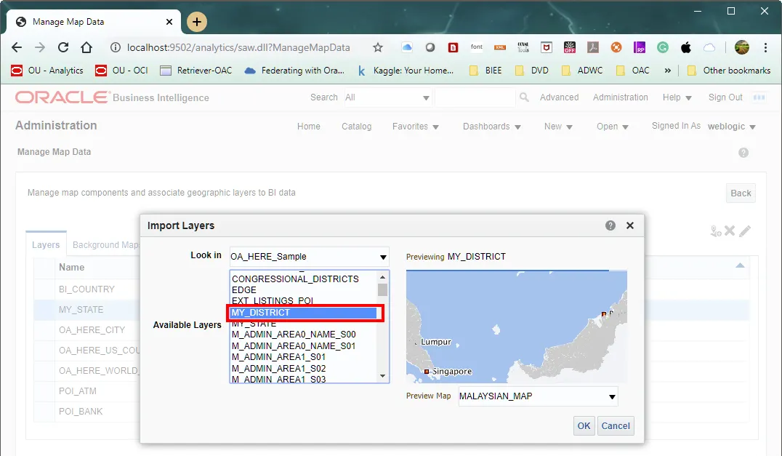Image resolution: width=782 pixels, height=456 pixels.
Task: Expand the Search All scope dropdown
Action: tap(426, 97)
